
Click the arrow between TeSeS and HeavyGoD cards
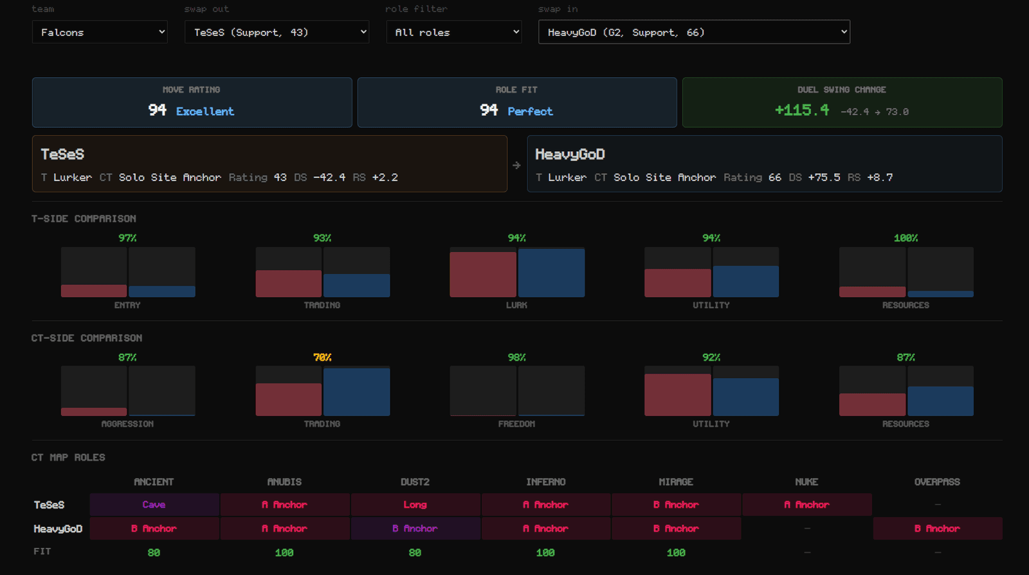click(x=516, y=165)
